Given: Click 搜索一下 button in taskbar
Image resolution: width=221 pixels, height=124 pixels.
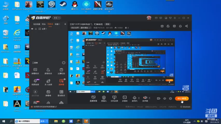Looking at the screenshot, I should [44, 121].
